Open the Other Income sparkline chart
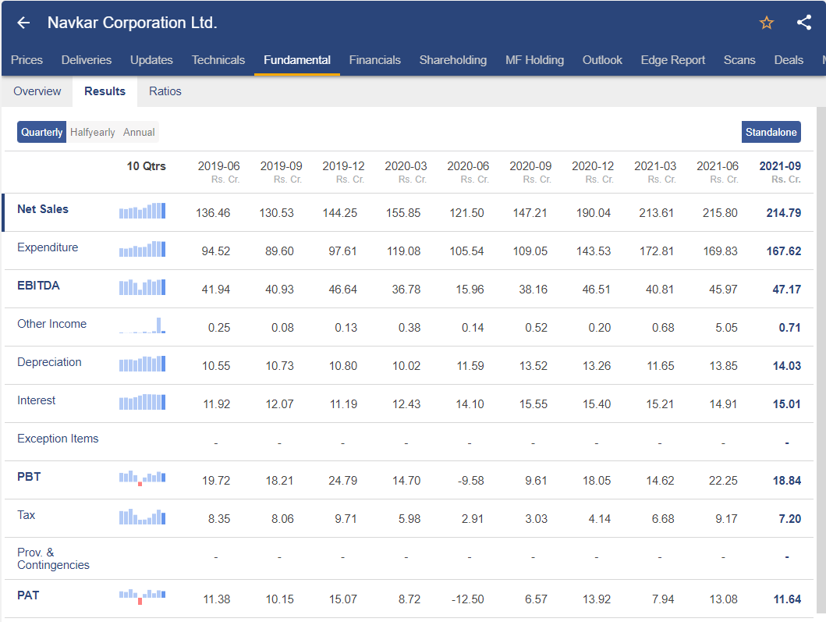 tap(142, 325)
